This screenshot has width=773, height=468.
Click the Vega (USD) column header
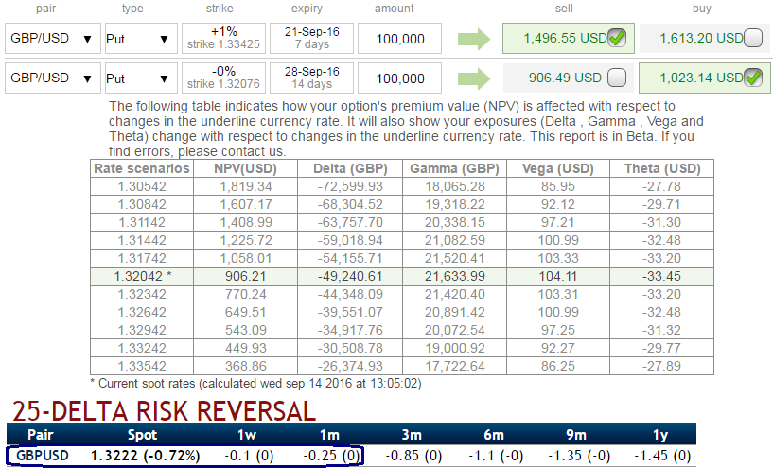558,168
